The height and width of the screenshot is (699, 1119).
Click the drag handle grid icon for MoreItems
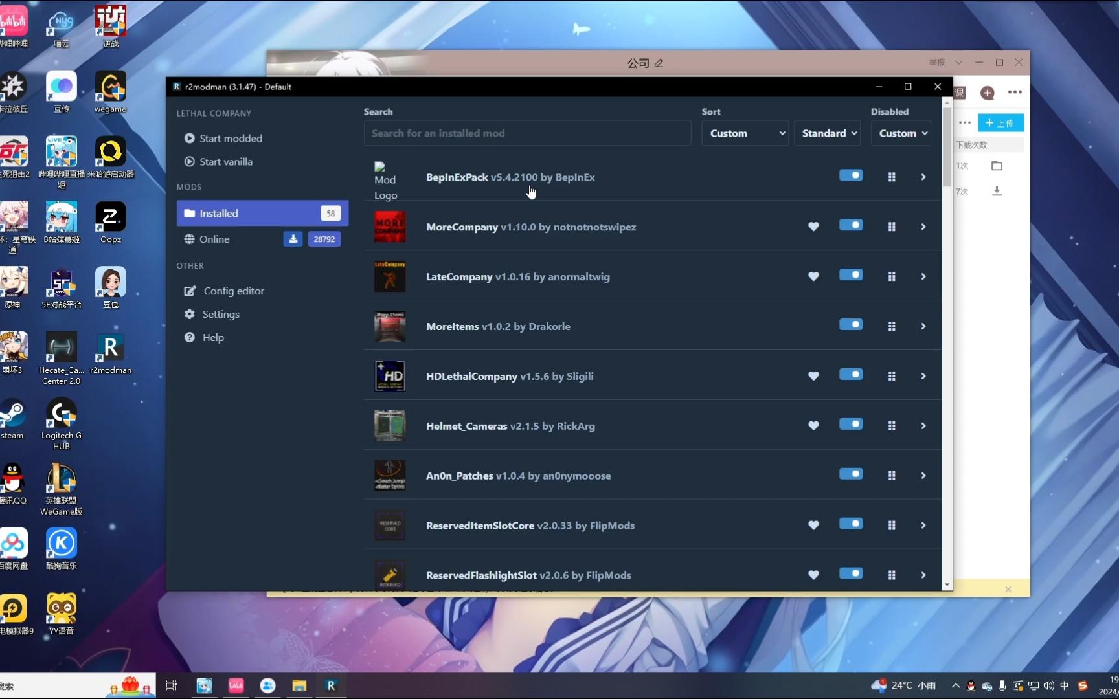pyautogui.click(x=892, y=326)
